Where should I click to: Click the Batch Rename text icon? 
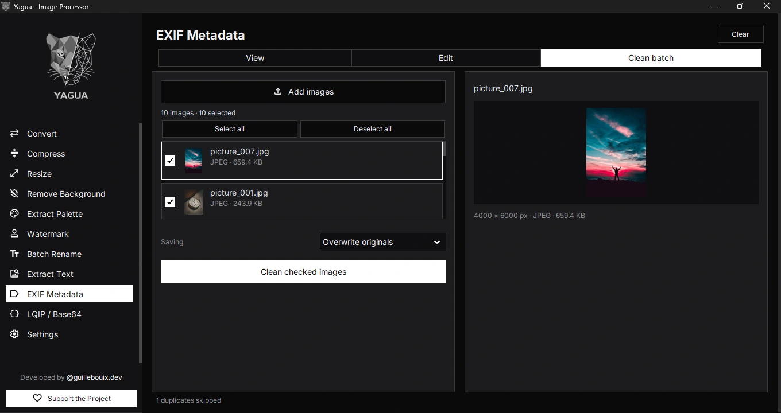tap(14, 254)
